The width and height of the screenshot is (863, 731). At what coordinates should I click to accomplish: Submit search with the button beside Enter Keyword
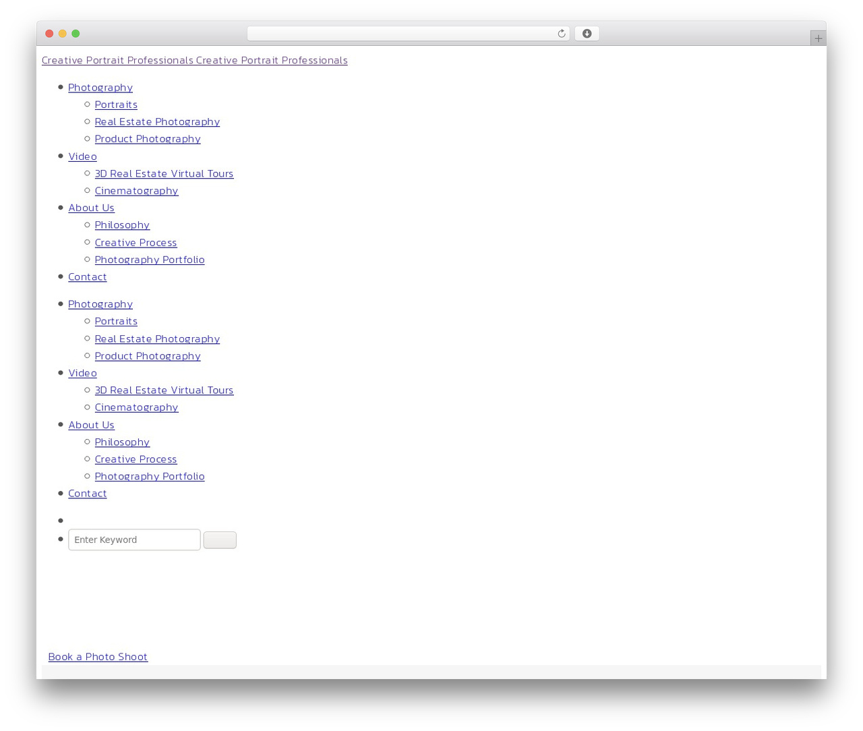220,540
